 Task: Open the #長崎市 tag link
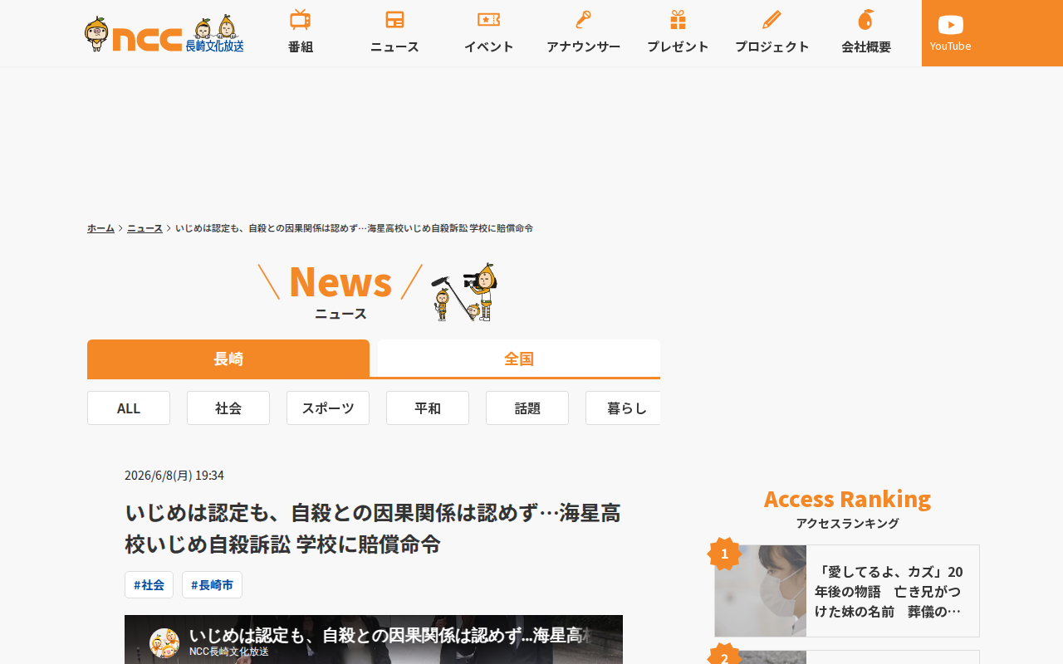click(x=212, y=584)
